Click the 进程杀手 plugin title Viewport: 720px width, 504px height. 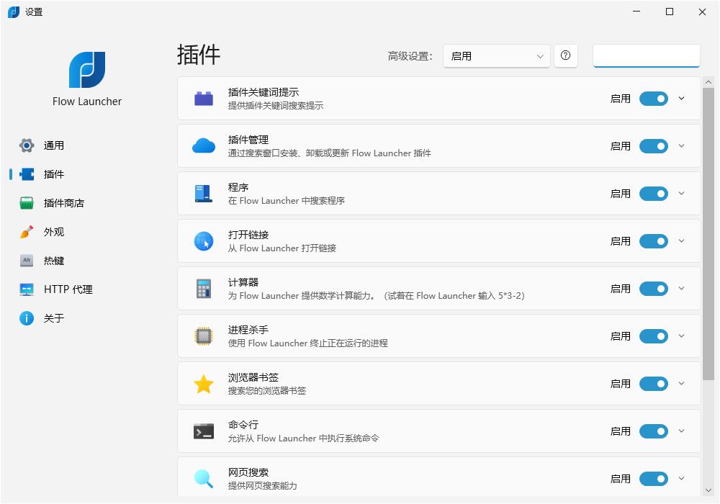pos(248,330)
